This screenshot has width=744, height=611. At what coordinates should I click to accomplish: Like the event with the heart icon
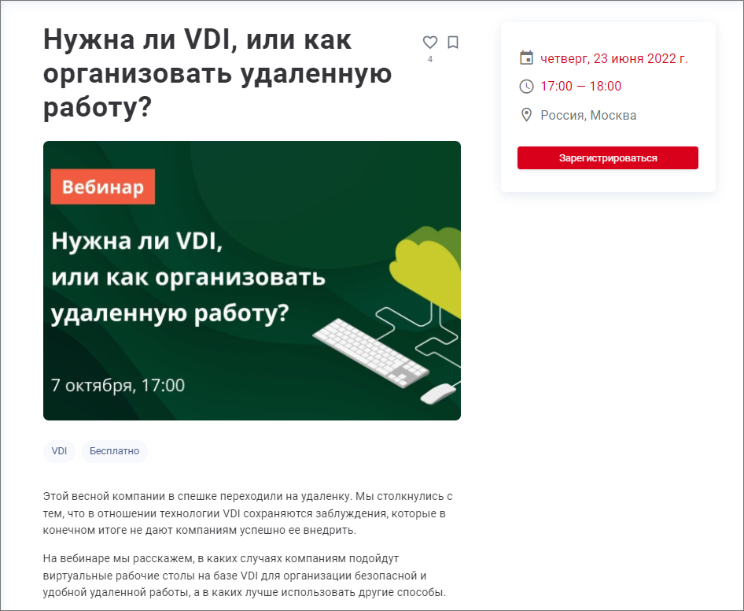pyautogui.click(x=430, y=43)
